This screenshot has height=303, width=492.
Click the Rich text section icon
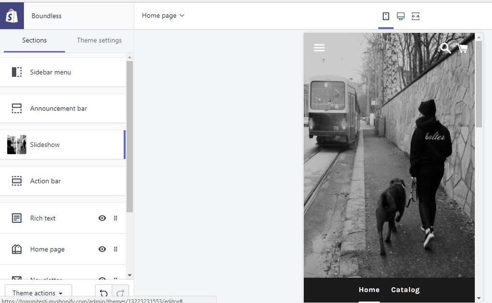pos(17,218)
